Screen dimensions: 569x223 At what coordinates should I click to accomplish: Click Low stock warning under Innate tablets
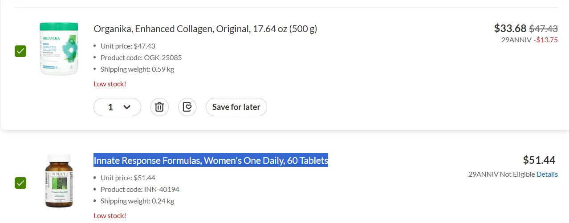(x=110, y=216)
